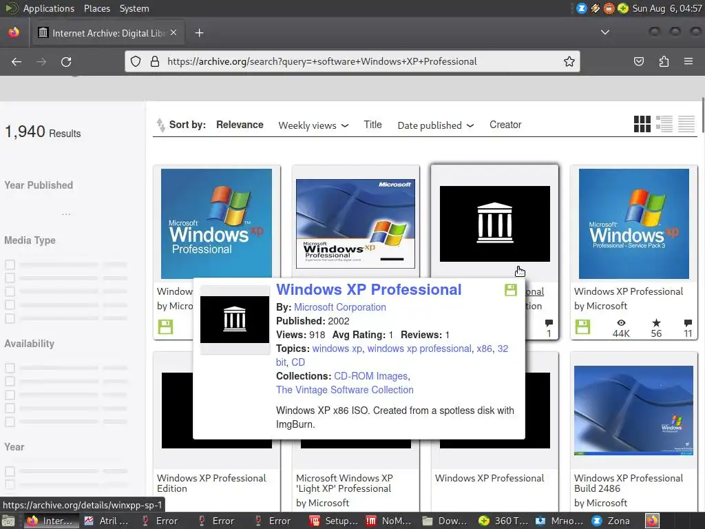The image size is (705, 529).
Task: Click the Firefox icon at the taskbar end
Action: click(x=653, y=521)
